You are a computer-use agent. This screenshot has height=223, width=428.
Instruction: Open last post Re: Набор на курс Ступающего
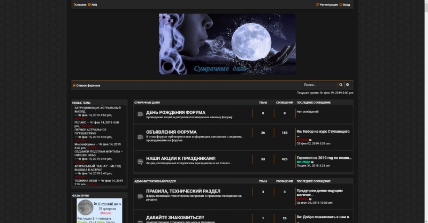[x=323, y=132]
